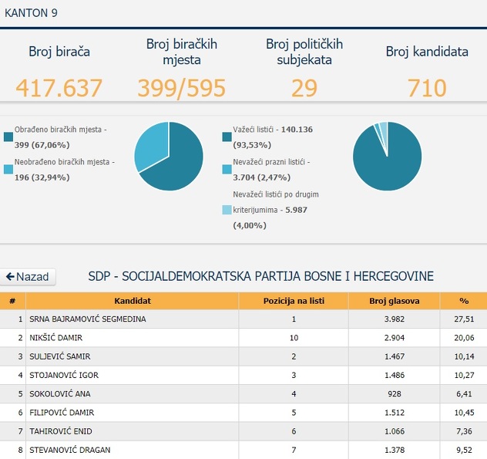Click the light blue unprocessed polling stations legend swatch
This screenshot has height=459, width=487.
click(x=8, y=169)
